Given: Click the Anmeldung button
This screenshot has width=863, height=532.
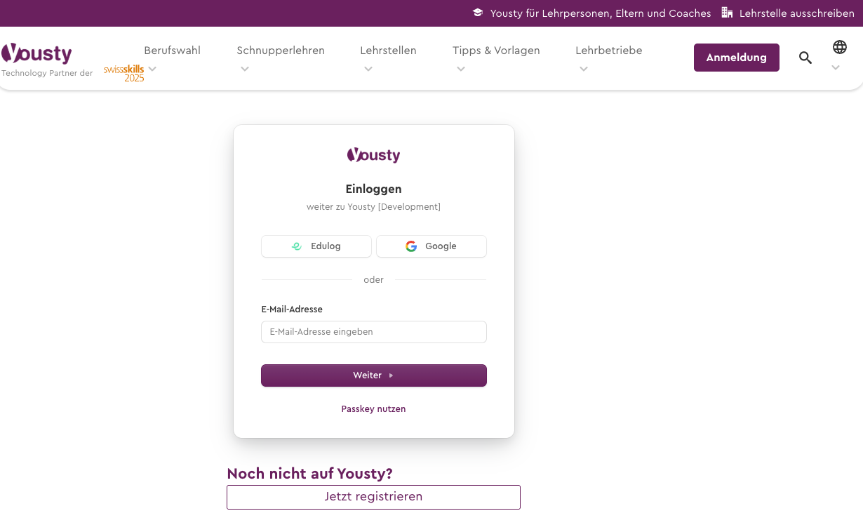Looking at the screenshot, I should (x=736, y=58).
